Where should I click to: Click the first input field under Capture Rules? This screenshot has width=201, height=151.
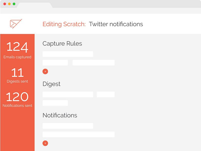pos(68,54)
